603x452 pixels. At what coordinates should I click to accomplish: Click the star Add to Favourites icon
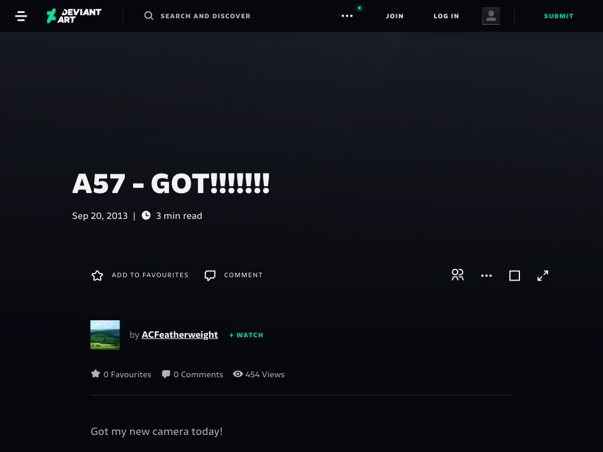(x=97, y=275)
